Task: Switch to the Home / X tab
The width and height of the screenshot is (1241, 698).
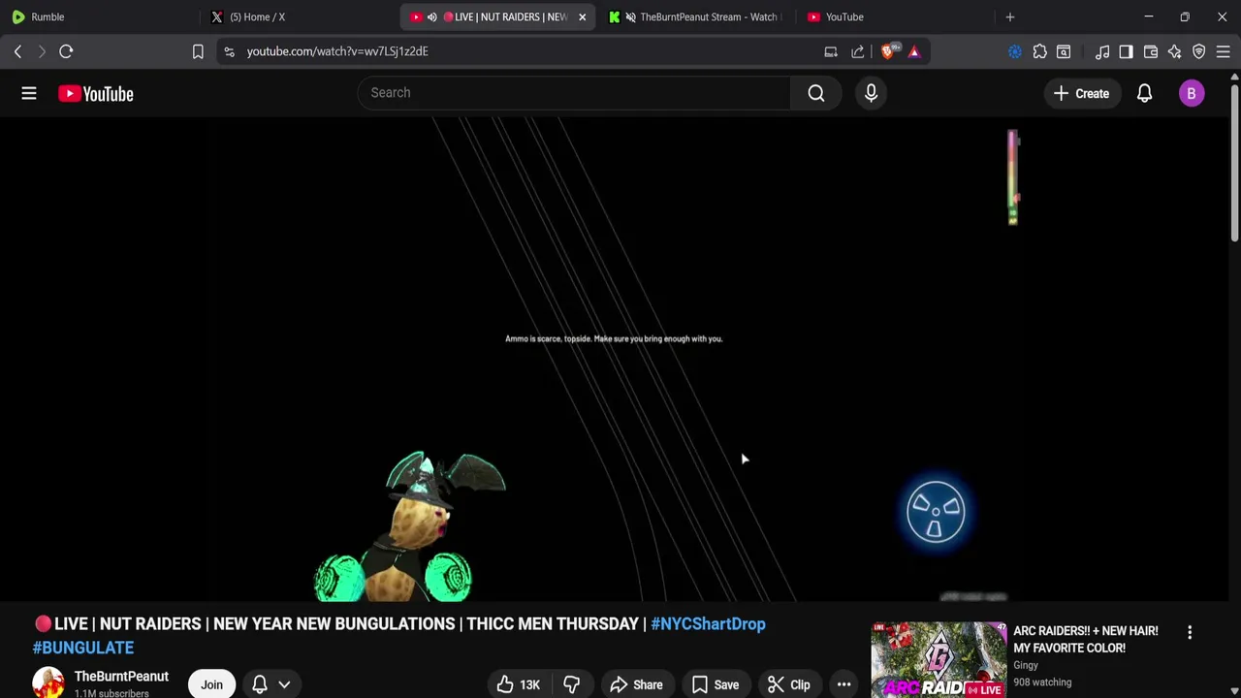Action: [x=299, y=16]
